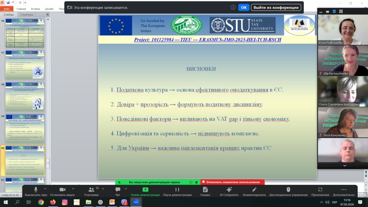Start Новая демонстрация share
This screenshot has width=368, height=207.
(145, 191)
